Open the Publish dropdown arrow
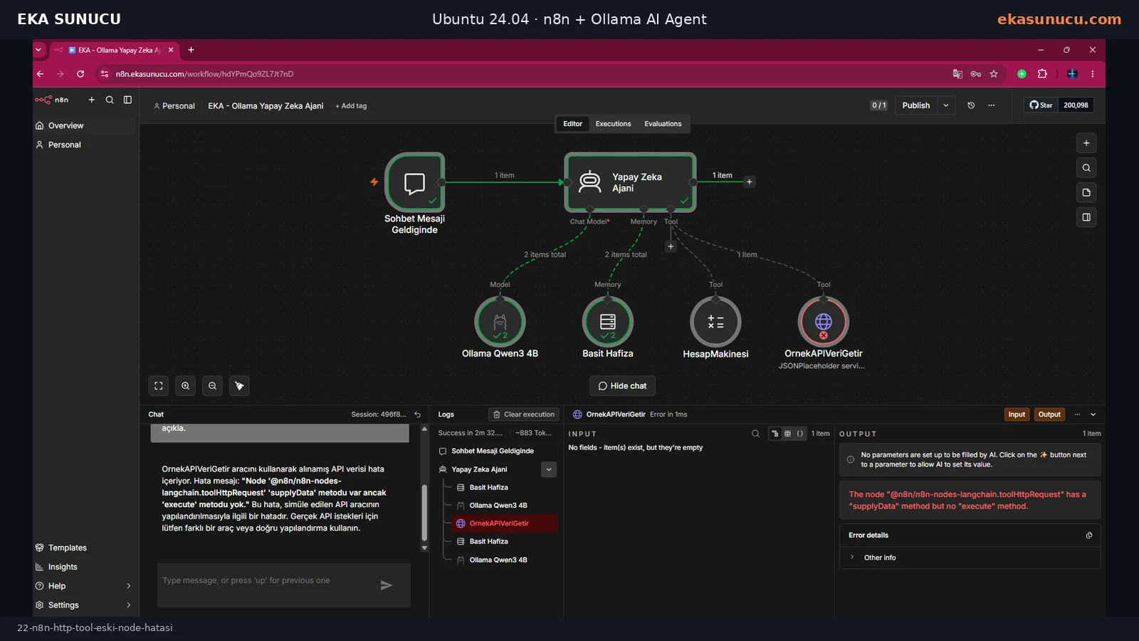Viewport: 1139px width, 641px height. pyautogui.click(x=946, y=105)
